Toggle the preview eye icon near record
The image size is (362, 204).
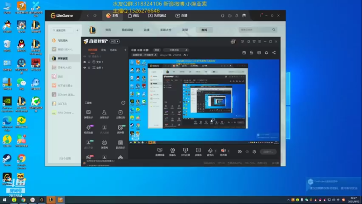click(x=247, y=152)
